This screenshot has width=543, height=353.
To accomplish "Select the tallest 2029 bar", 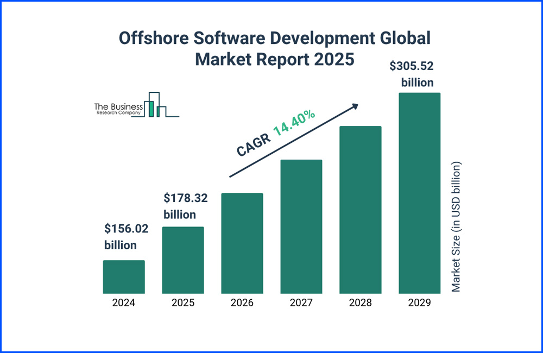I will [x=419, y=193].
